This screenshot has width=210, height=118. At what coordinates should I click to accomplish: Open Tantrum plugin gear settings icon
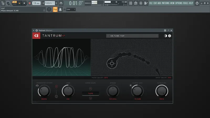(x=36, y=30)
